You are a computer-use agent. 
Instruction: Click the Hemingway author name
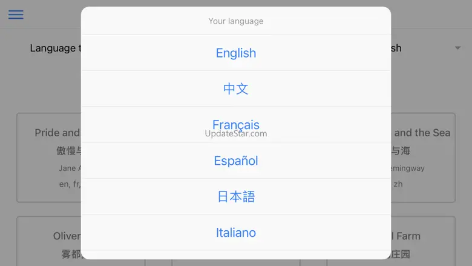[408, 168]
